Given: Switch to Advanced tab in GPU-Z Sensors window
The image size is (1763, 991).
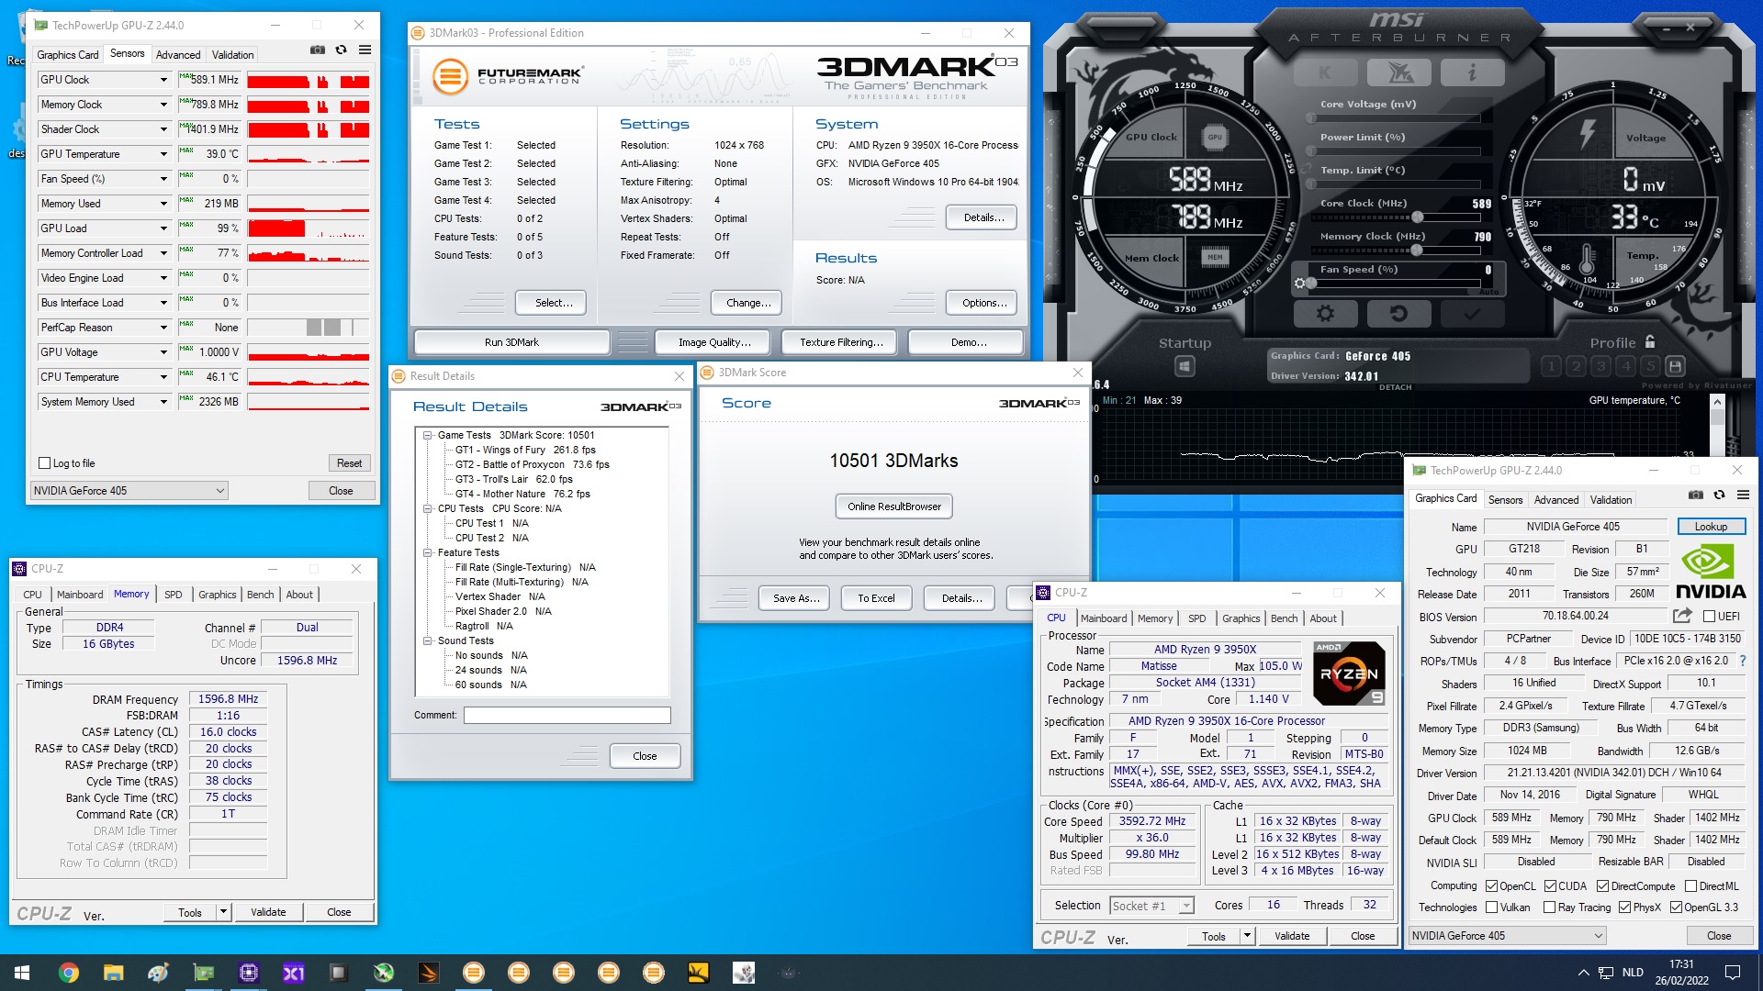Looking at the screenshot, I should coord(178,55).
